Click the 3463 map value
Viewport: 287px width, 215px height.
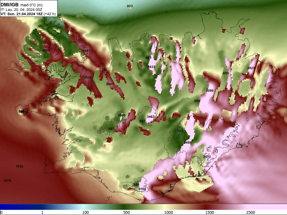click(151, 116)
